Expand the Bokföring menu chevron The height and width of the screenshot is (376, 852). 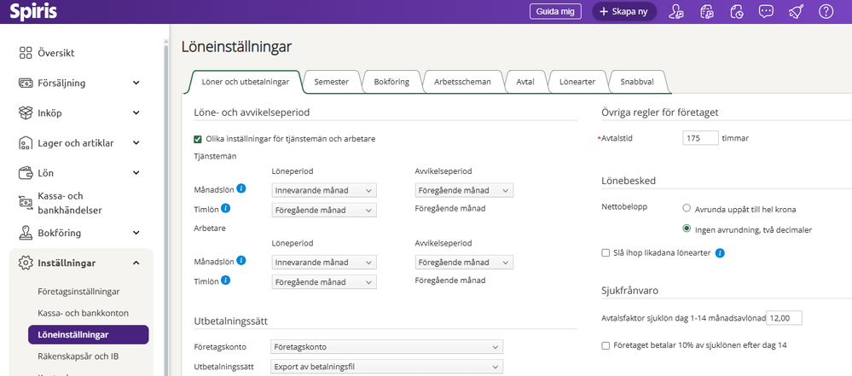(136, 233)
